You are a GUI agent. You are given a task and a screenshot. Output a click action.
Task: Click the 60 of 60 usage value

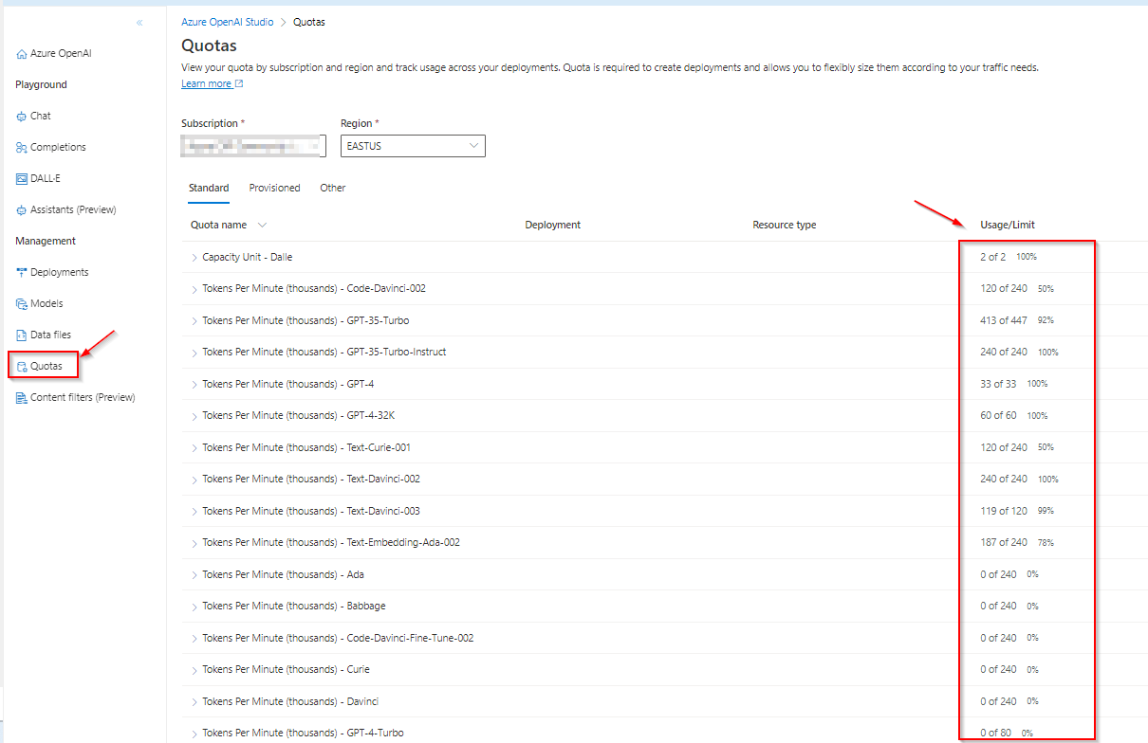tap(998, 415)
